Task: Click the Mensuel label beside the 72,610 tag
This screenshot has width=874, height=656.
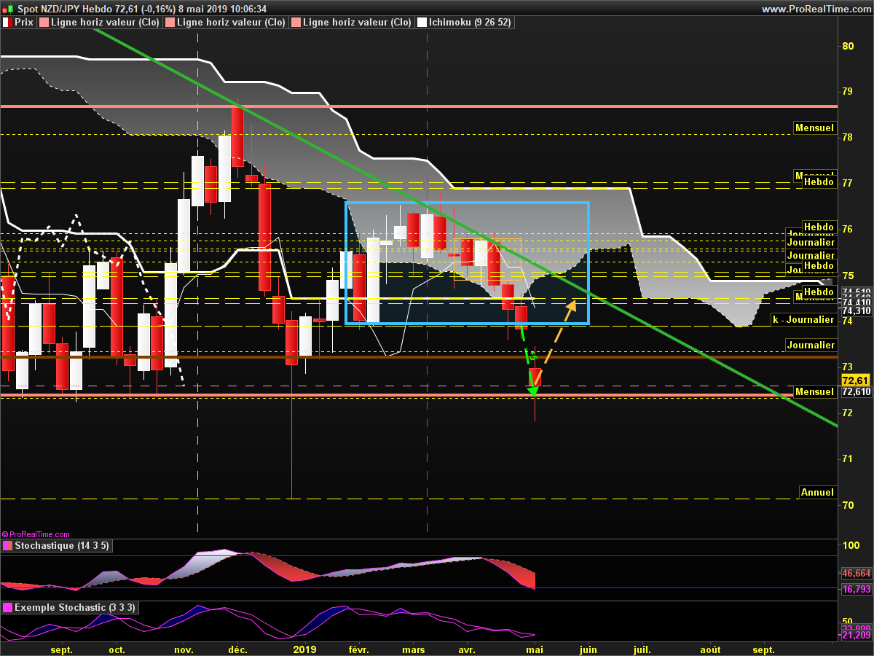Action: point(814,391)
